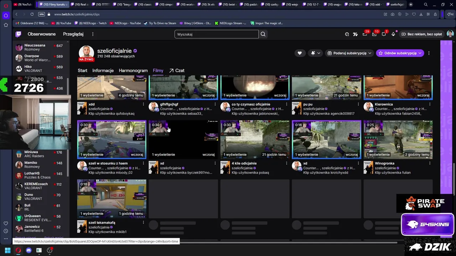Open Imgur bookmark
This screenshot has width=456, height=256.
266,23
